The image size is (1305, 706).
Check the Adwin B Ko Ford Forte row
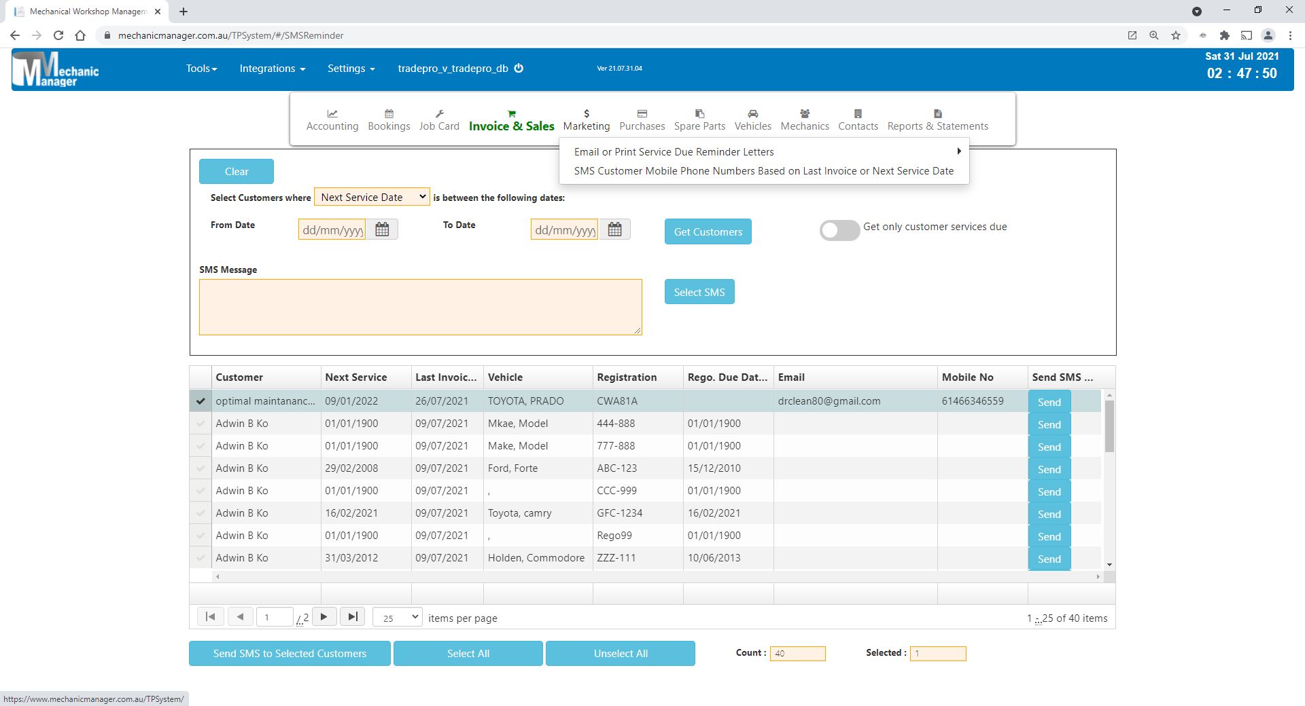201,468
